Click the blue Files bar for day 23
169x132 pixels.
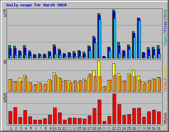coord(119,49)
